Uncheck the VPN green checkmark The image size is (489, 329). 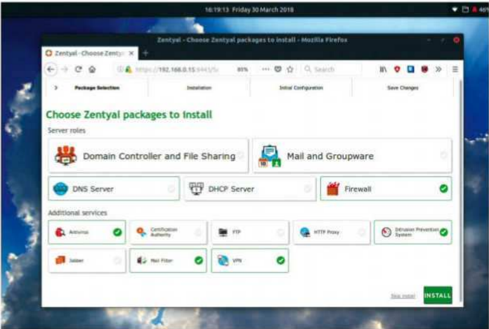pyautogui.click(x=281, y=261)
